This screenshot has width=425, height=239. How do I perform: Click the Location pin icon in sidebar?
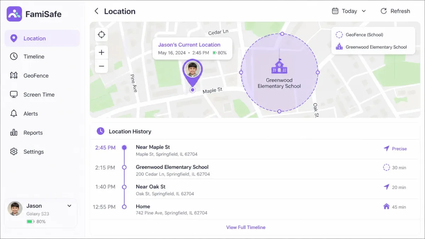[14, 38]
